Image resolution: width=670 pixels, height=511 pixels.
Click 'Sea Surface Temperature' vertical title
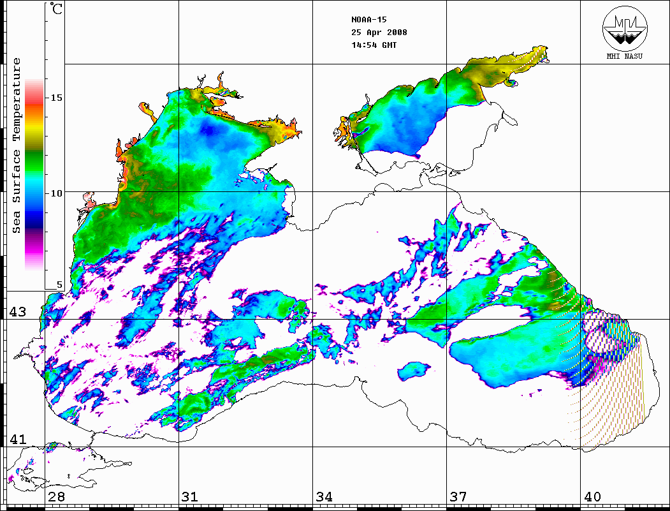(16, 145)
